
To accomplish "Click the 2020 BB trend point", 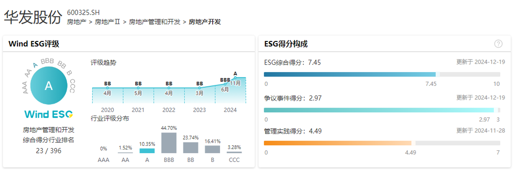I will tap(108, 87).
